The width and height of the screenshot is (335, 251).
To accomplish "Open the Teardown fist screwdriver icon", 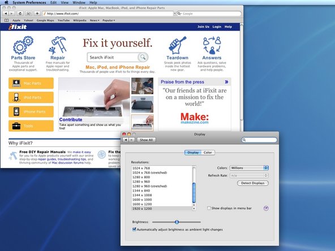I will point(177,45).
